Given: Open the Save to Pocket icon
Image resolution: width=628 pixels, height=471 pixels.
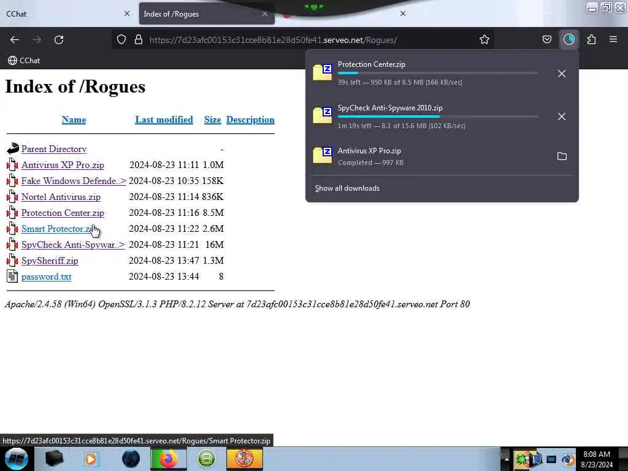Looking at the screenshot, I should [x=546, y=40].
